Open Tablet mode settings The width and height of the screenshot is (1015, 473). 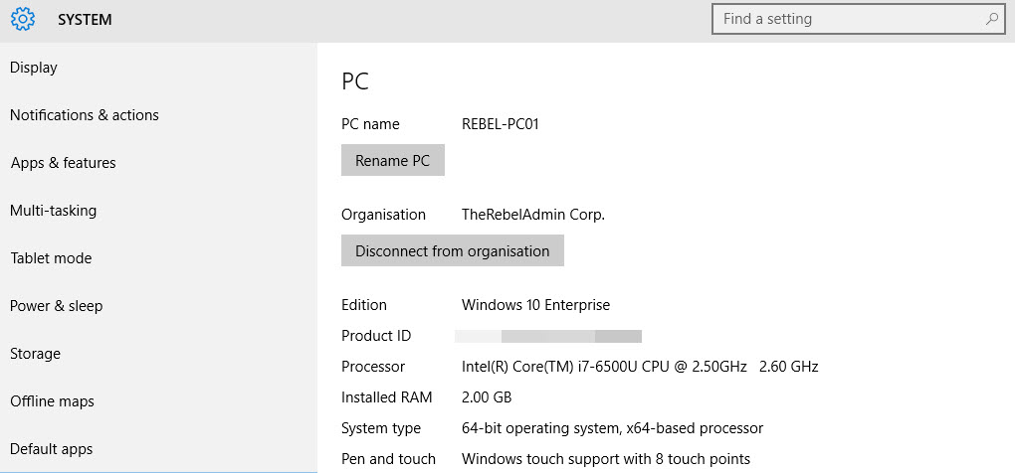[x=51, y=258]
